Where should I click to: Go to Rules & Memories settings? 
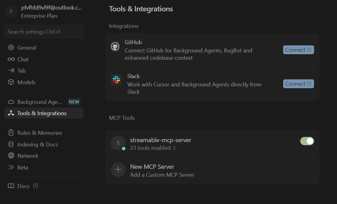pyautogui.click(x=39, y=133)
